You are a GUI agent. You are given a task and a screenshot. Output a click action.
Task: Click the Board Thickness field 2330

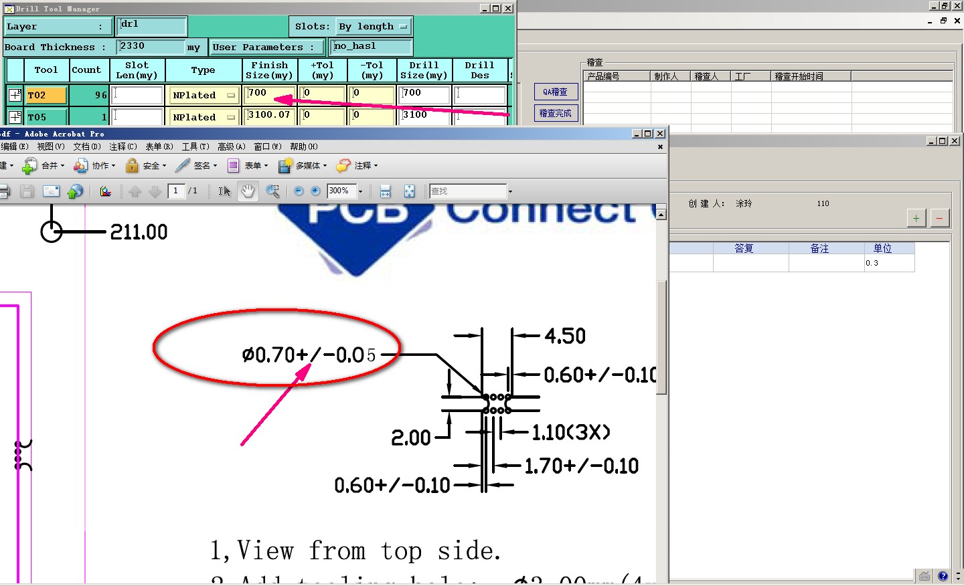click(151, 47)
